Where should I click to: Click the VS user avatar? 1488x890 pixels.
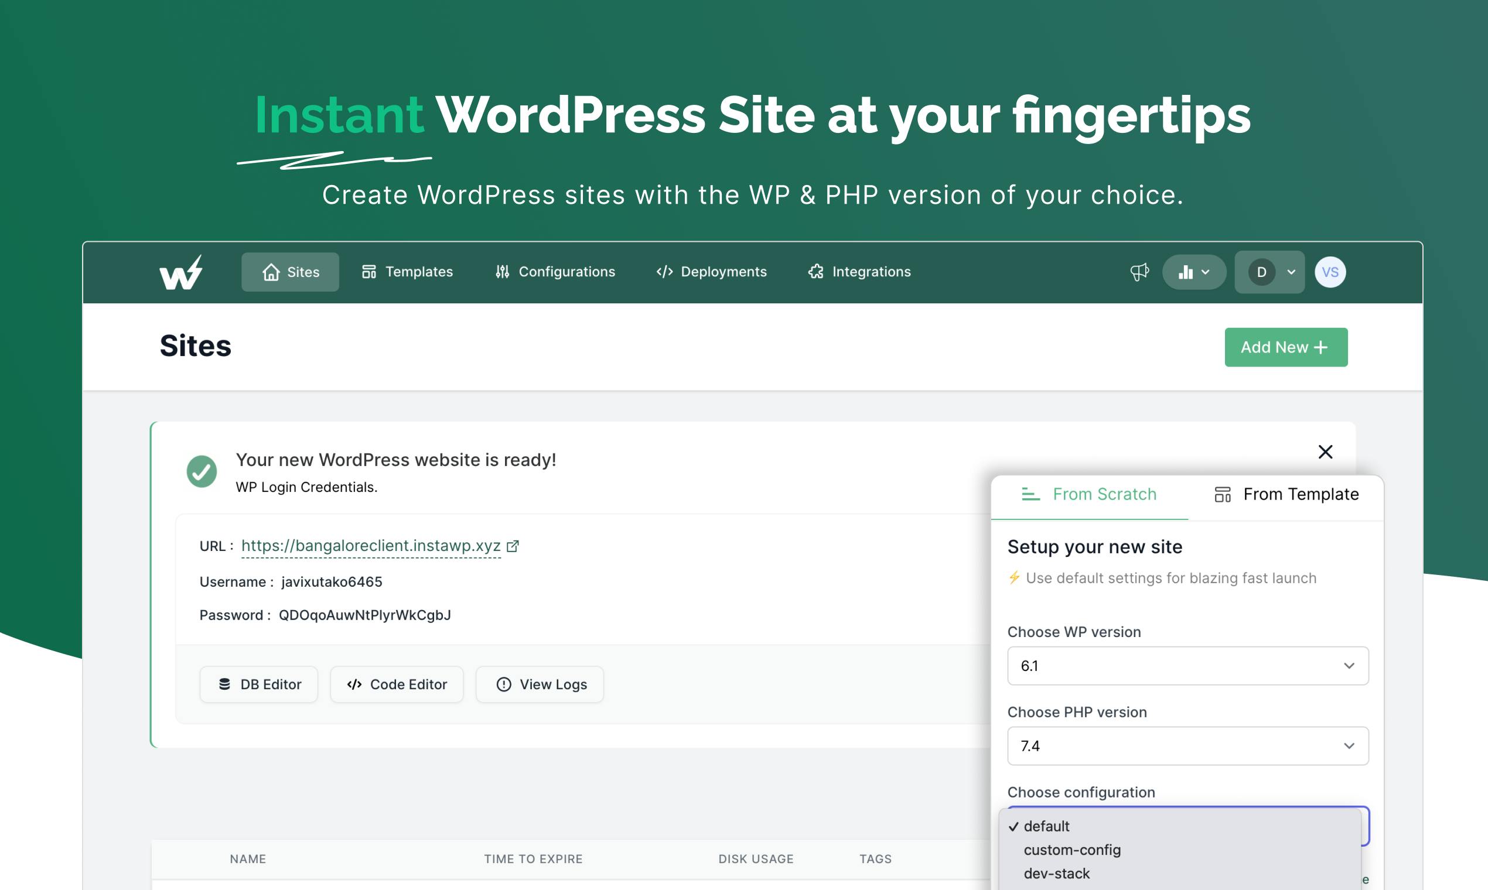point(1330,272)
